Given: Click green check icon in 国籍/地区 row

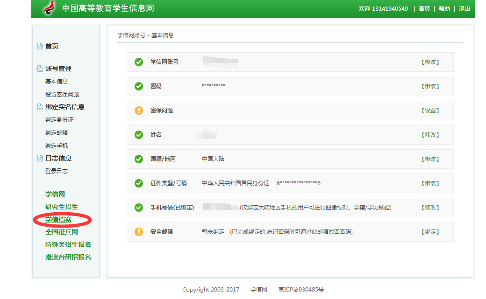Looking at the screenshot, I should point(139,159).
